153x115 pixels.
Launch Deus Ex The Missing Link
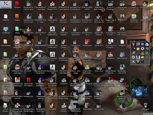pyautogui.click(x=99, y=18)
